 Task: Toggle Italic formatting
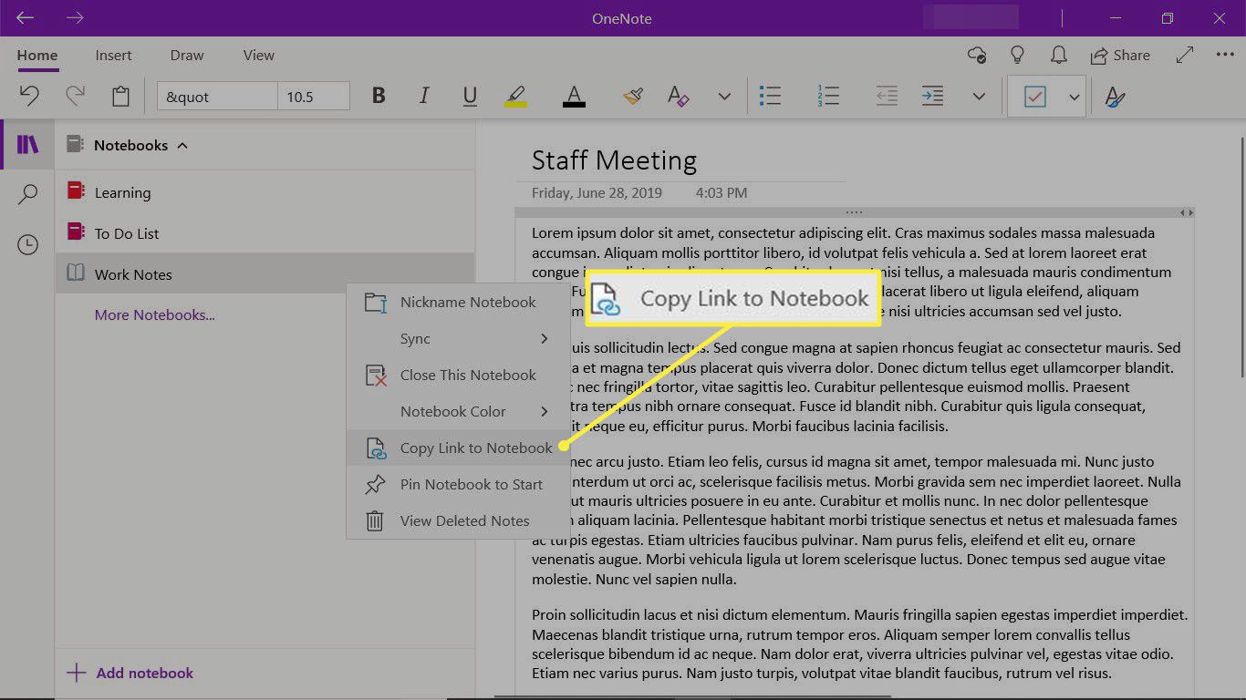424,96
